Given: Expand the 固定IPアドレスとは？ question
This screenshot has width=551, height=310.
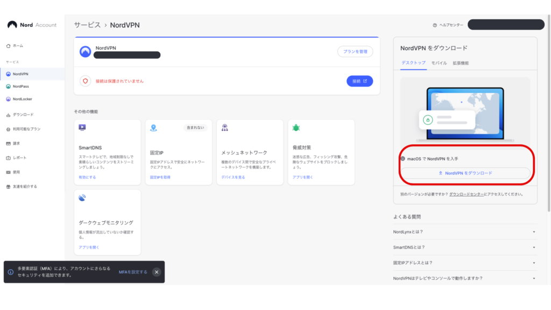Looking at the screenshot, I should click(464, 263).
